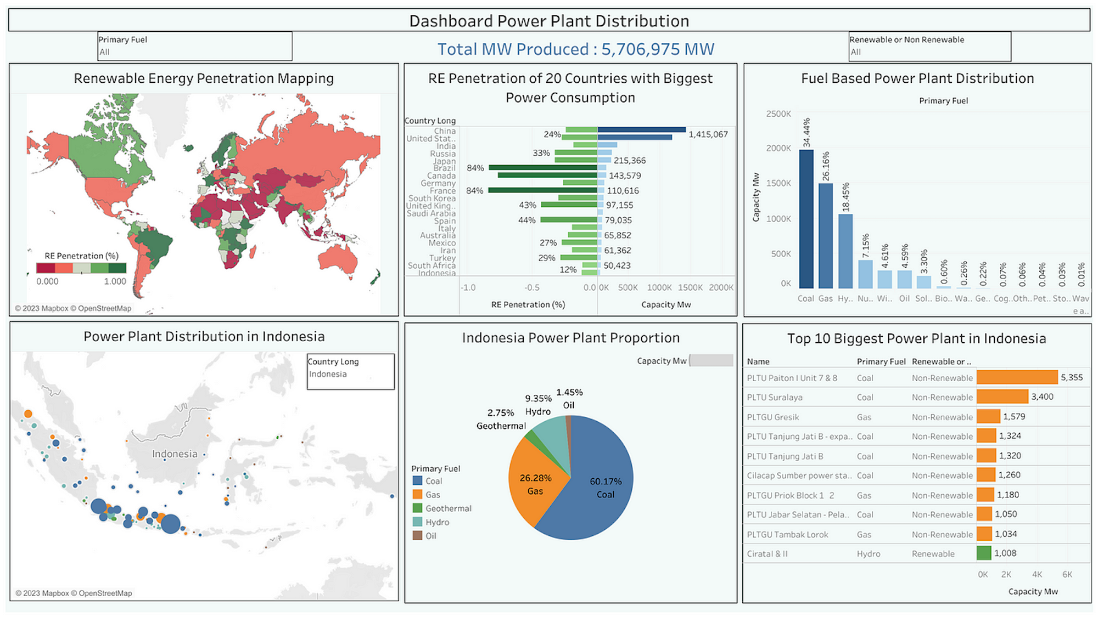The width and height of the screenshot is (1098, 617).
Task: Click the Oil legend swatch
Action: point(417,536)
